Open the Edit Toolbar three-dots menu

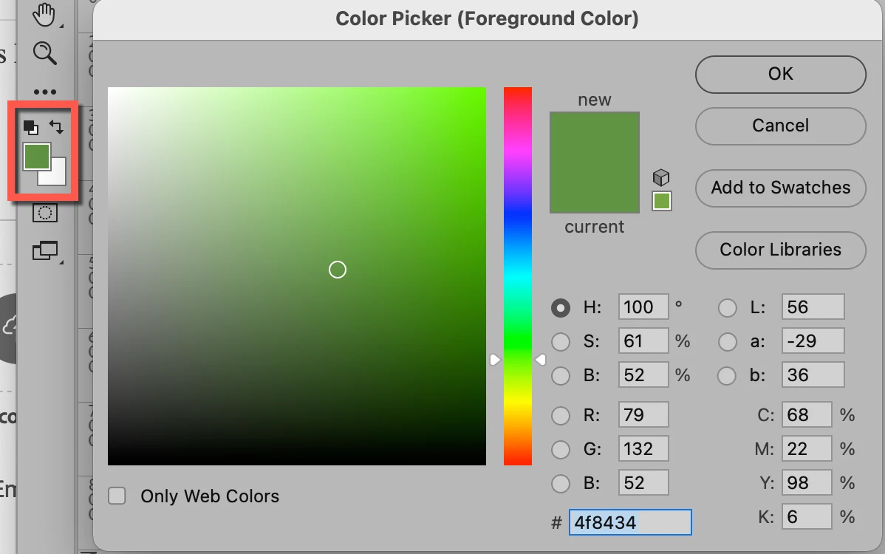tap(45, 92)
